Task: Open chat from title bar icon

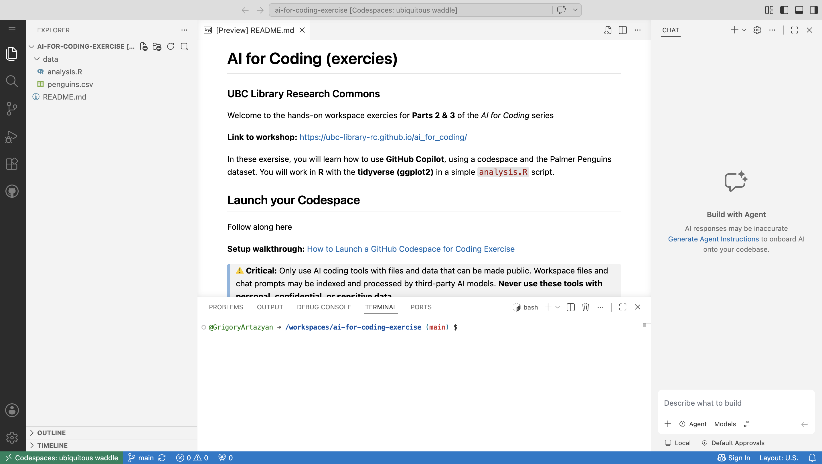Action: tap(562, 10)
